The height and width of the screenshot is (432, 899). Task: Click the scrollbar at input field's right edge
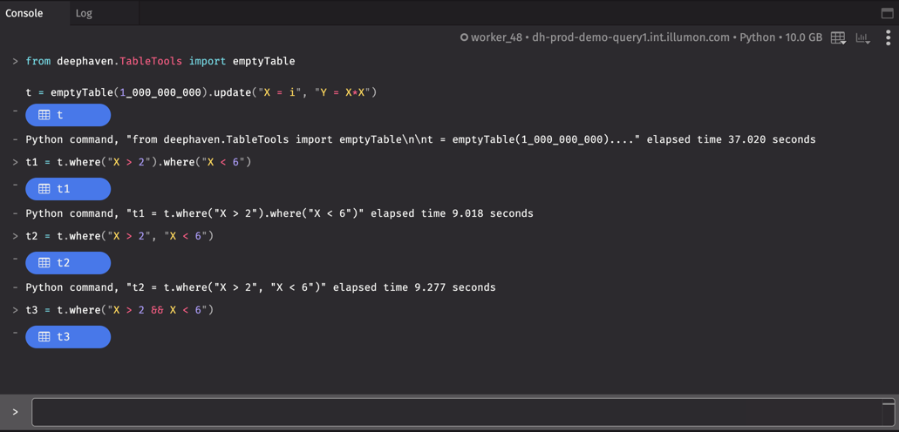(x=888, y=411)
